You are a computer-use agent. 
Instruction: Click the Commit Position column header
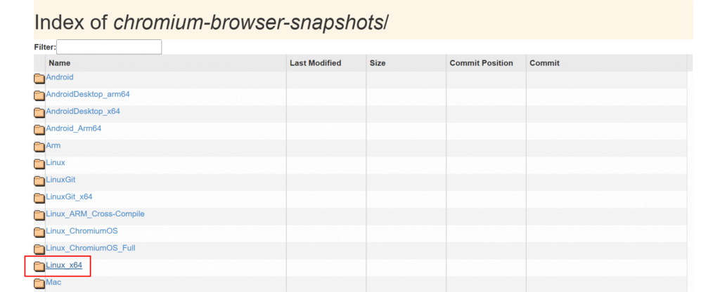tap(481, 63)
